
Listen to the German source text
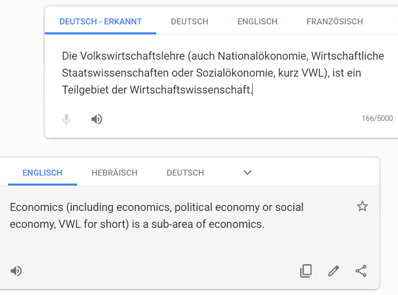pos(97,119)
